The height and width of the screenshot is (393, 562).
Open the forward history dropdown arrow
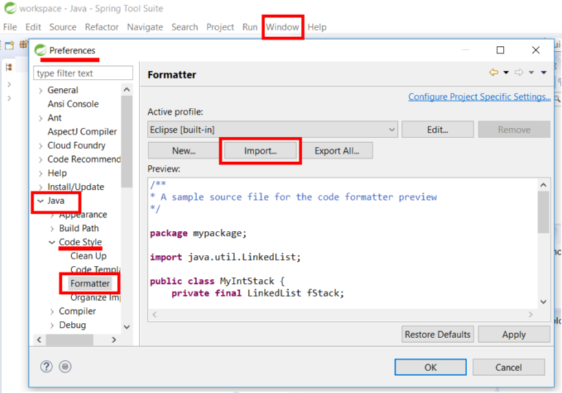[531, 72]
